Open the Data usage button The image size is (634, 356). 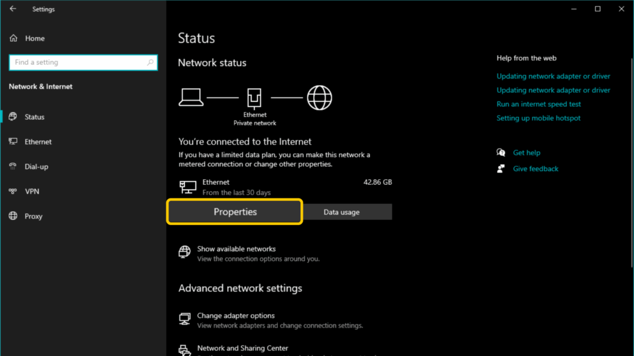coord(348,212)
